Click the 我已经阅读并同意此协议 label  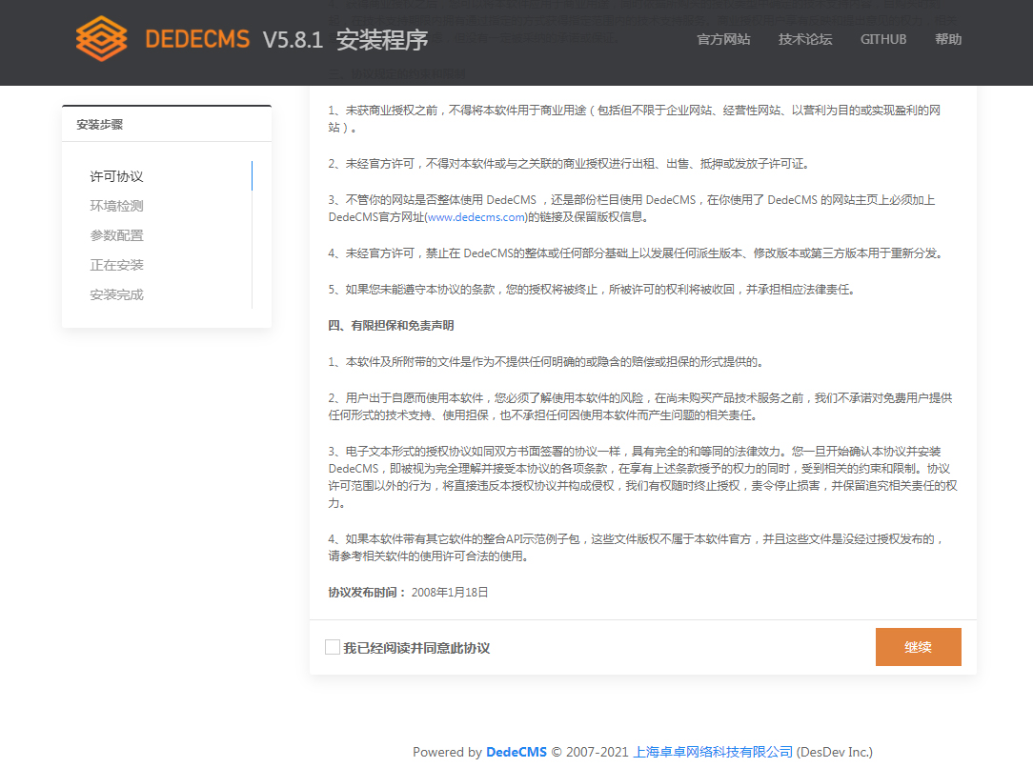coord(416,648)
